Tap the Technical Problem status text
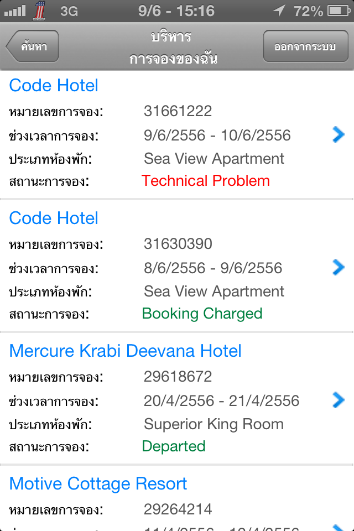Image resolution: width=354 pixels, height=531 pixels. point(205,180)
